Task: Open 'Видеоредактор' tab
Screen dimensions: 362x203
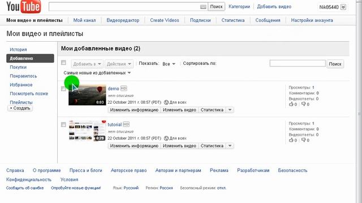Action: click(123, 20)
